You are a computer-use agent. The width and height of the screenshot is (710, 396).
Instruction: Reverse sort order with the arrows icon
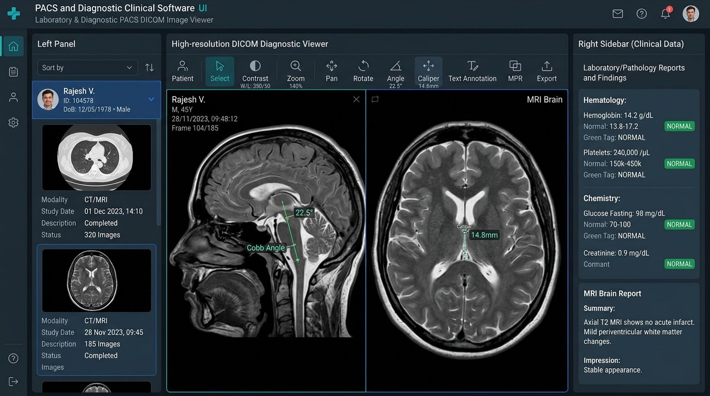(x=149, y=68)
